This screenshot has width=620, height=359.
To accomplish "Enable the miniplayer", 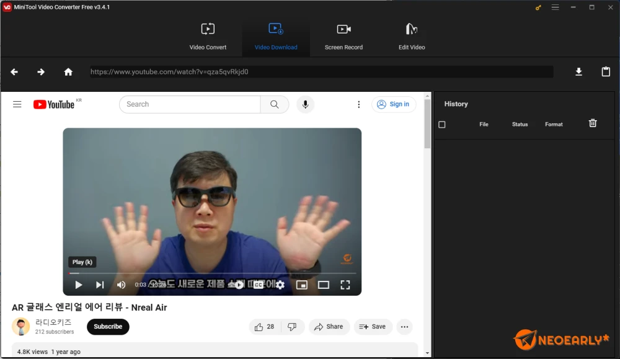I will (302, 285).
